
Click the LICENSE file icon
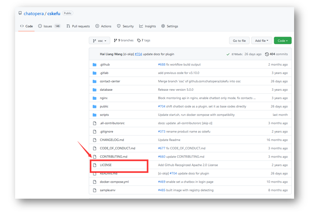point(95,165)
